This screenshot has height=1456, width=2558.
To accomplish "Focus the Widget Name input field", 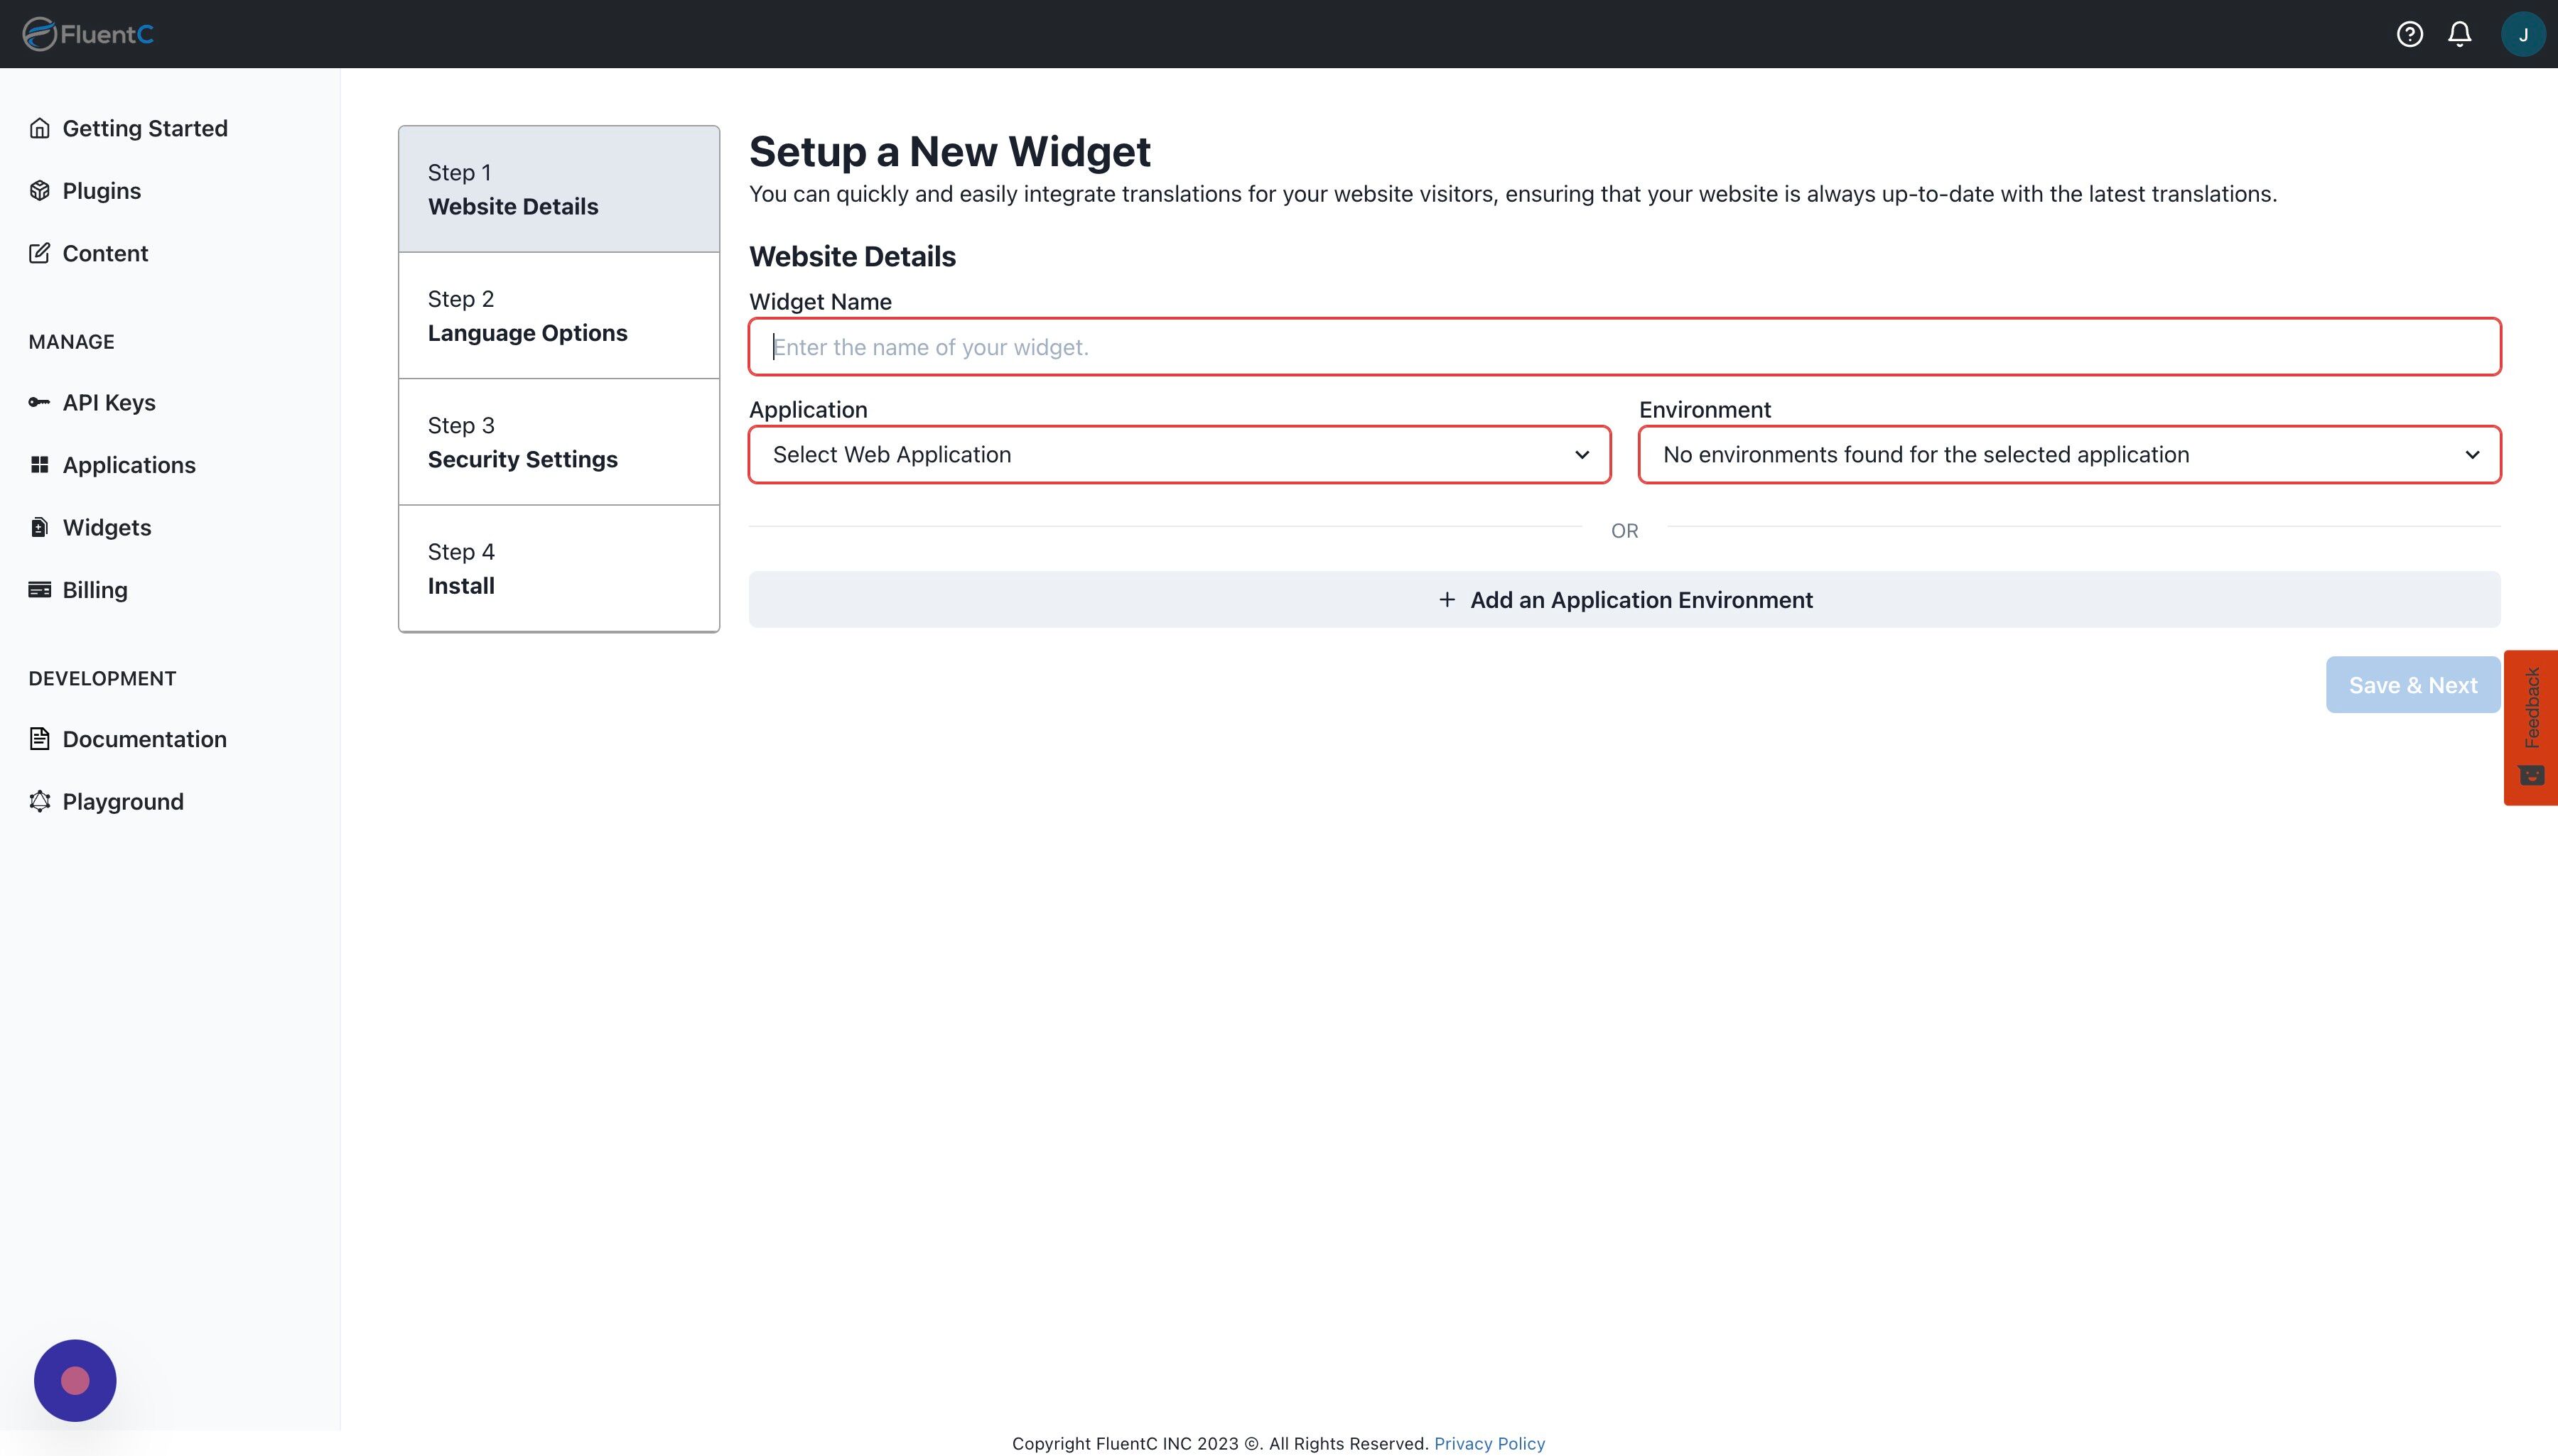I will (x=1624, y=347).
